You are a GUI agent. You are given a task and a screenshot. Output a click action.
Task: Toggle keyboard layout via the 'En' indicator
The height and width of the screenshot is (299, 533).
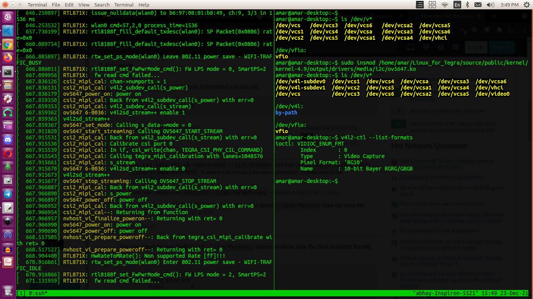457,4
